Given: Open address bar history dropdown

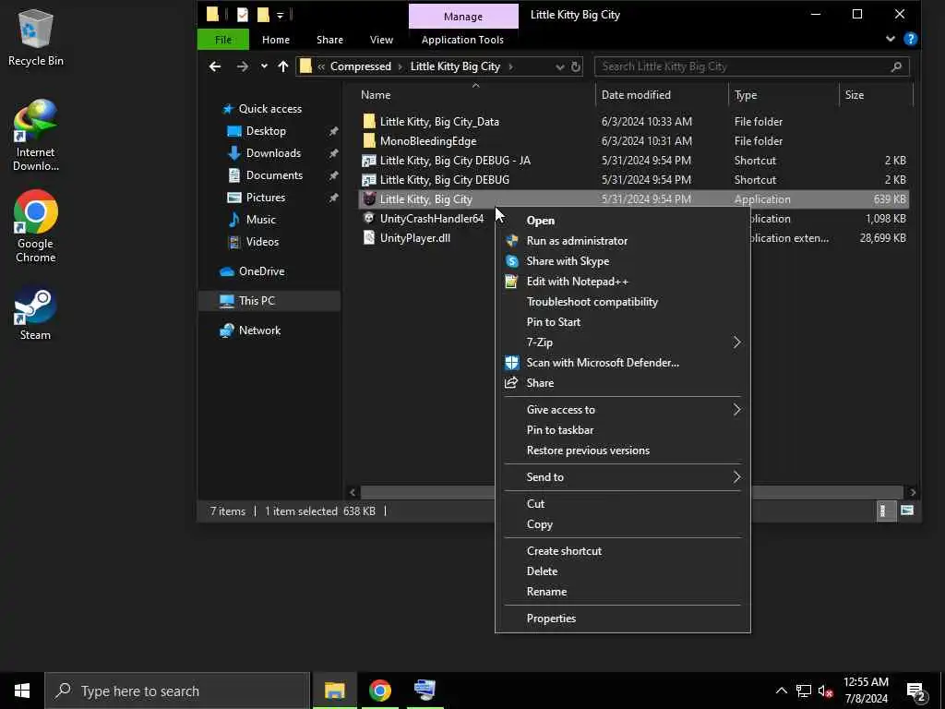Looking at the screenshot, I should point(560,66).
